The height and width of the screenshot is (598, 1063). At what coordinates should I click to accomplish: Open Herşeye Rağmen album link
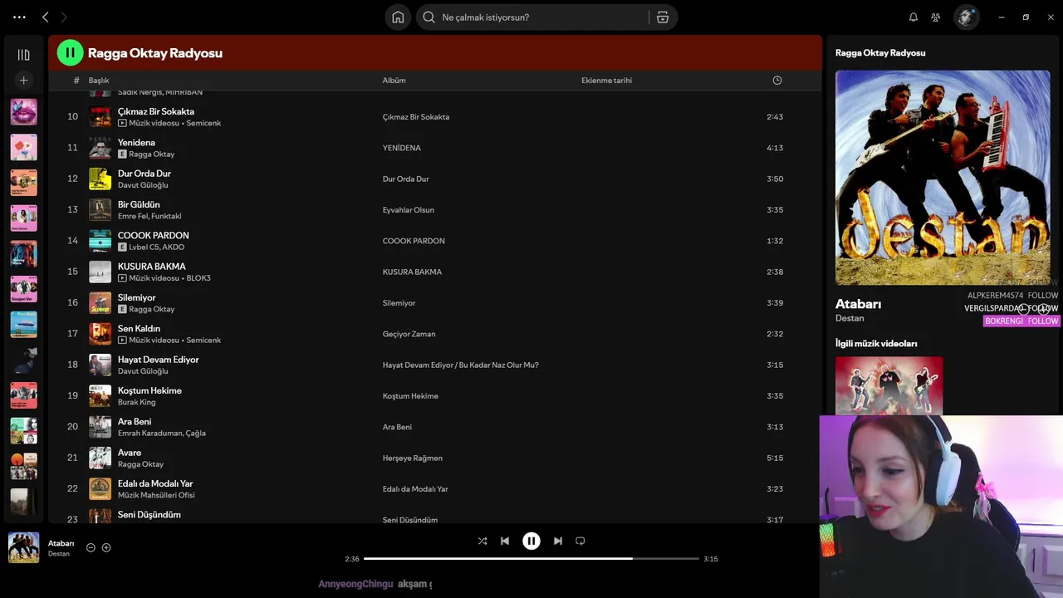pyautogui.click(x=413, y=458)
